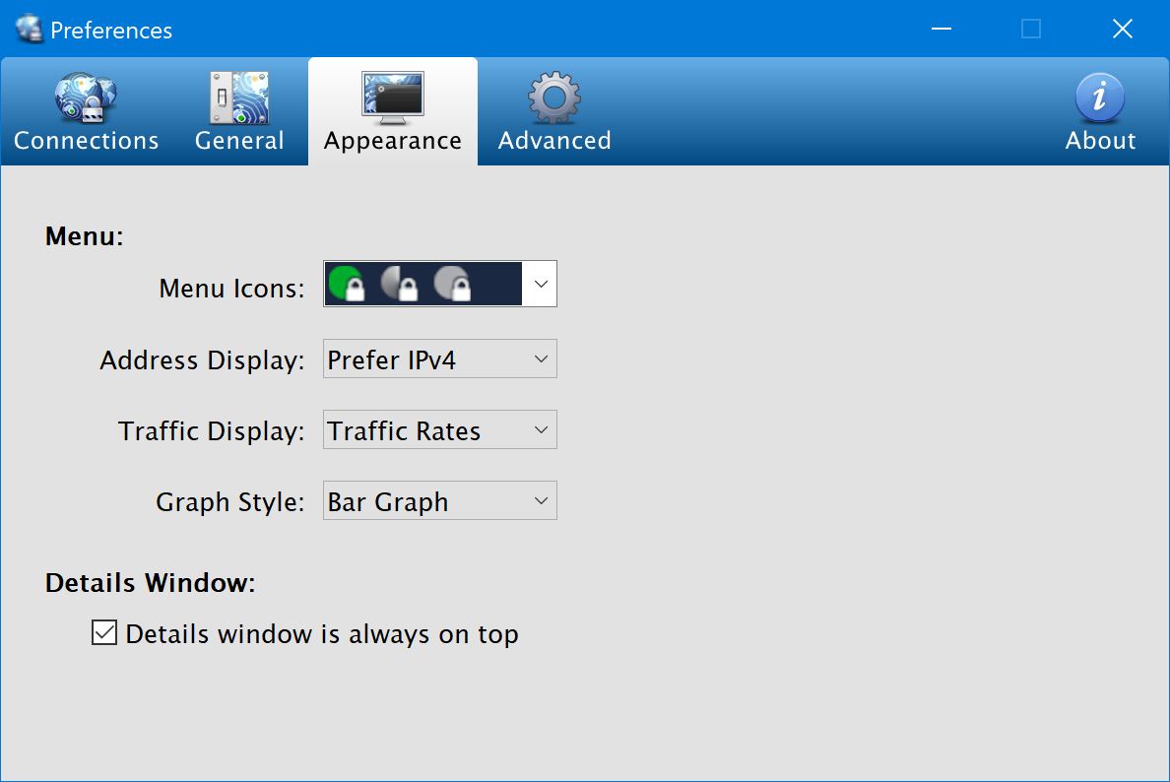1170x782 pixels.
Task: Open the Traffic Display dropdown
Action: 439,430
